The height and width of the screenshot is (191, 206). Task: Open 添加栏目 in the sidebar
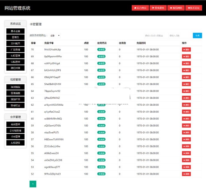coord(15,99)
